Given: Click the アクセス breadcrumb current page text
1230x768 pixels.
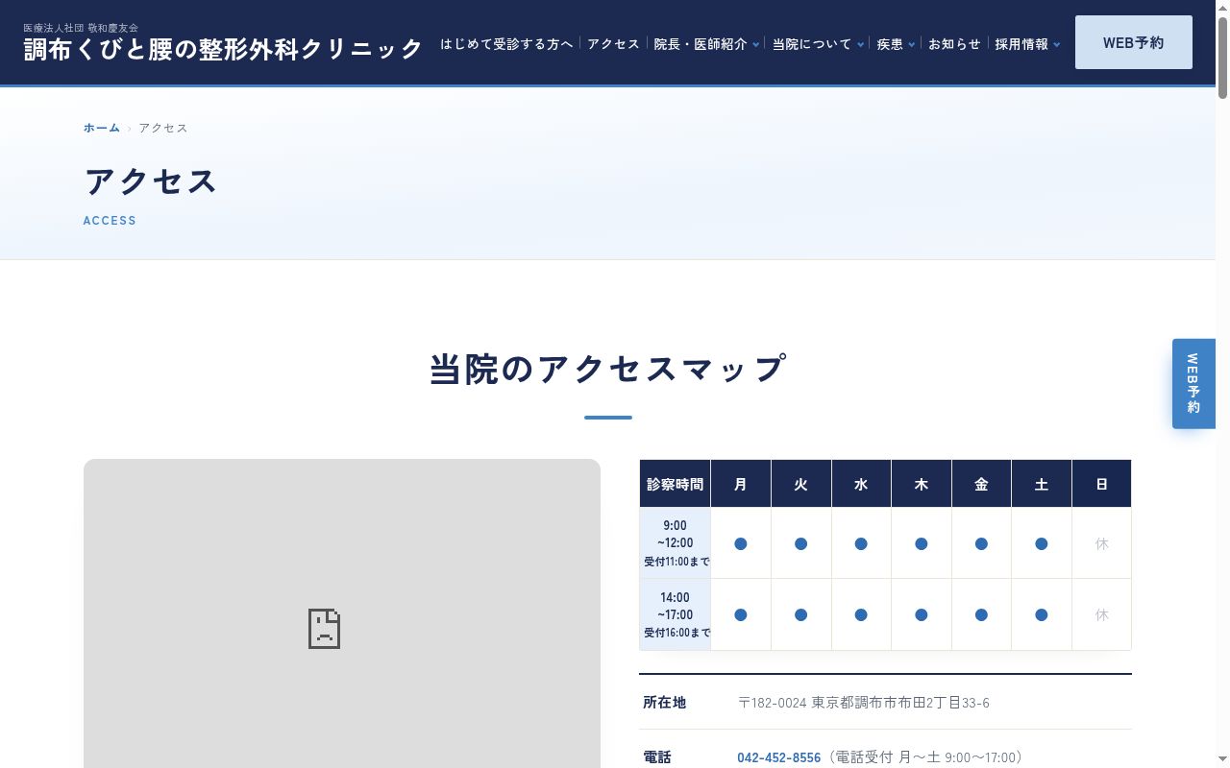Looking at the screenshot, I should click(163, 128).
